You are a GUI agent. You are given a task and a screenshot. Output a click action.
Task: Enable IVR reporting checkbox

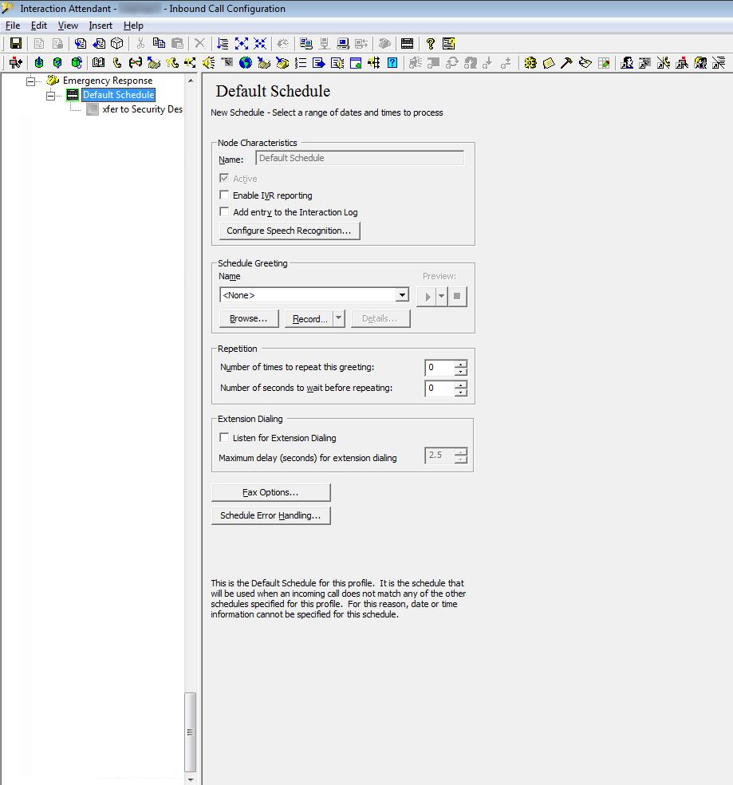224,195
